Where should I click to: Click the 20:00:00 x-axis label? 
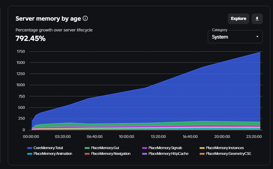[222, 137]
